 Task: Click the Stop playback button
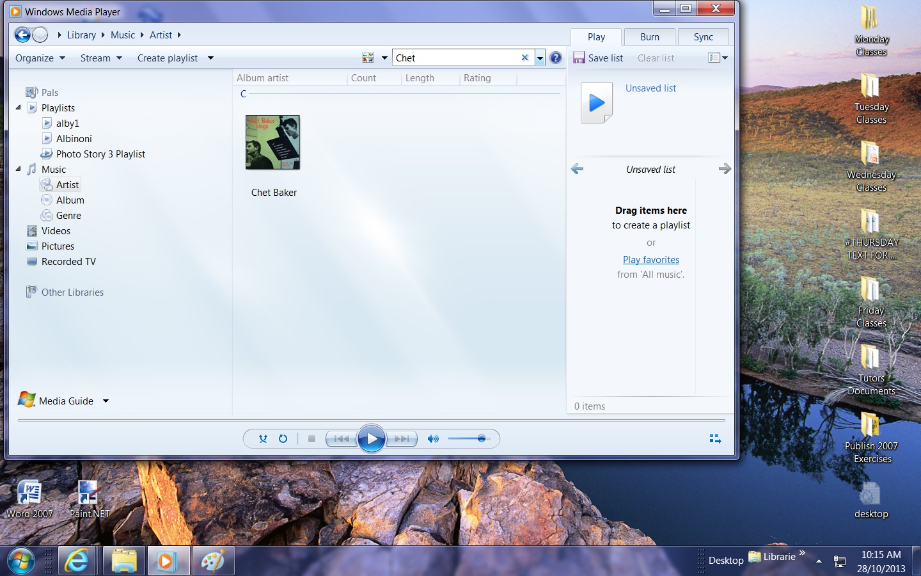click(x=311, y=439)
